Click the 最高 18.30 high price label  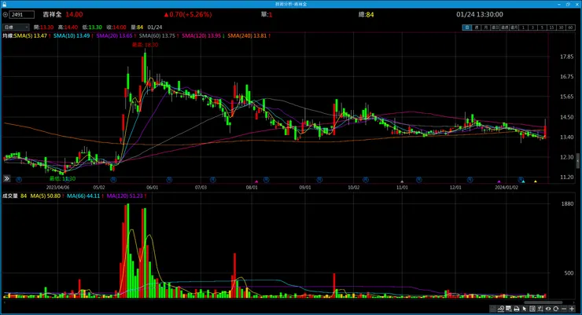pyautogui.click(x=145, y=45)
